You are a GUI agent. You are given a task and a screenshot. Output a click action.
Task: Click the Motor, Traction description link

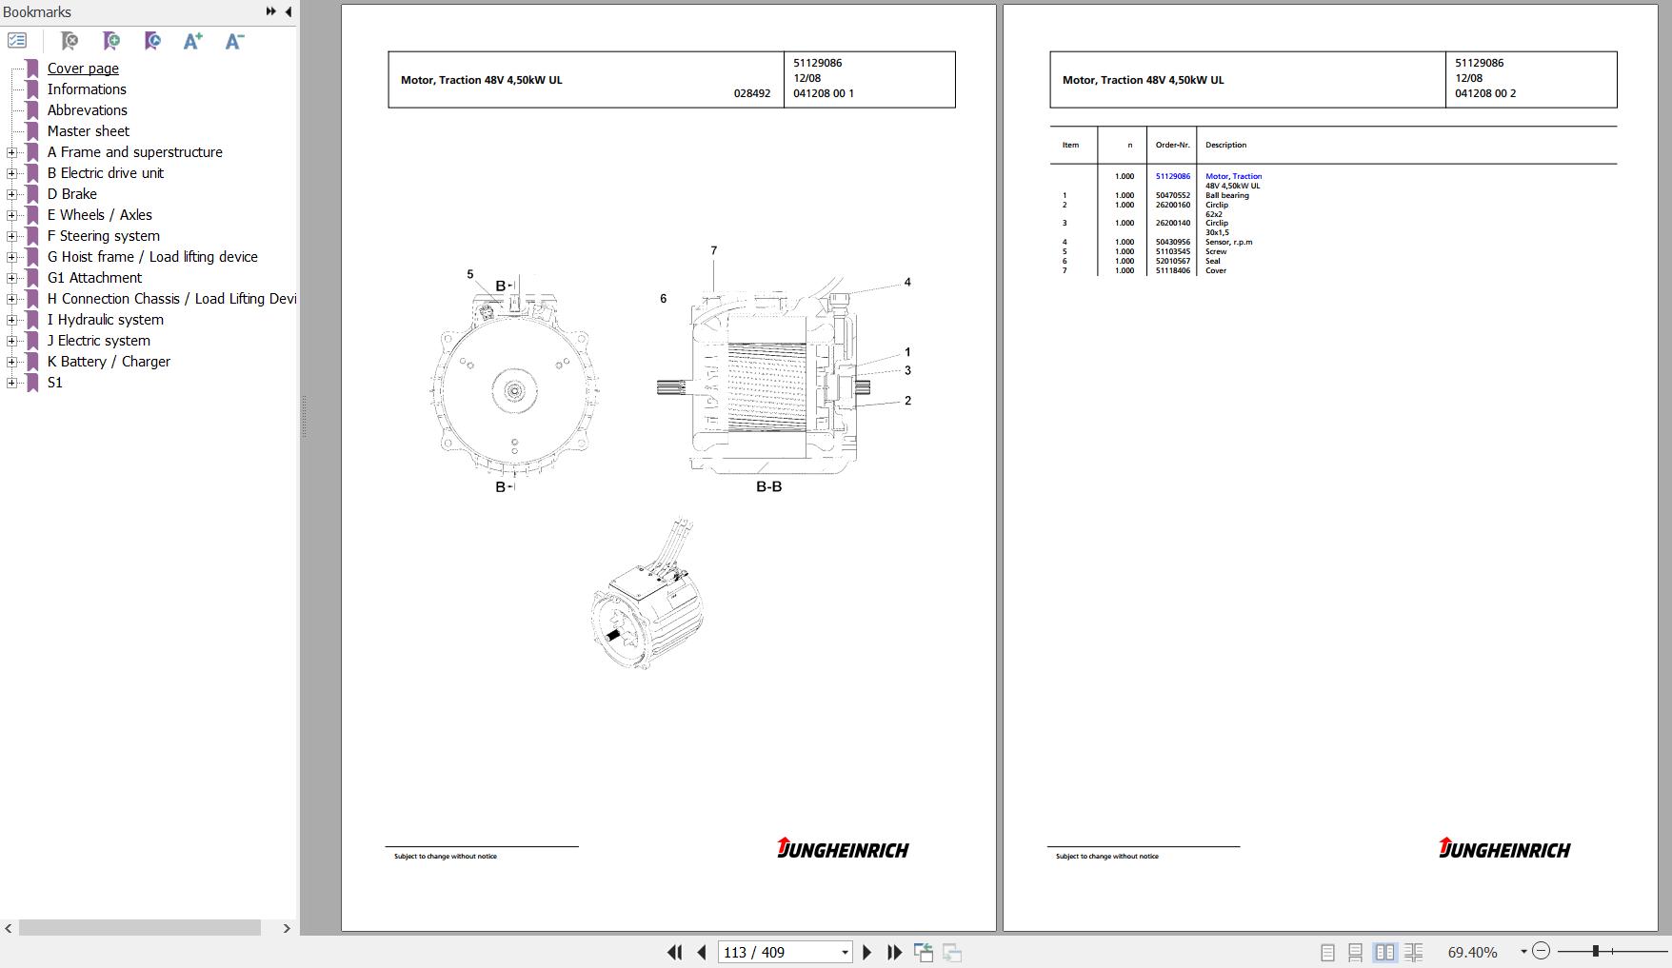tap(1233, 176)
